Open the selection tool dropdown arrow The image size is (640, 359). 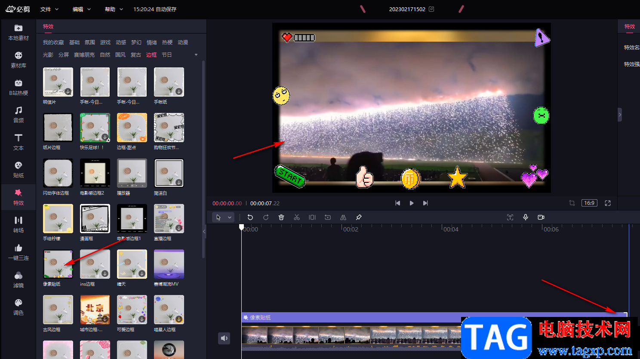(230, 217)
